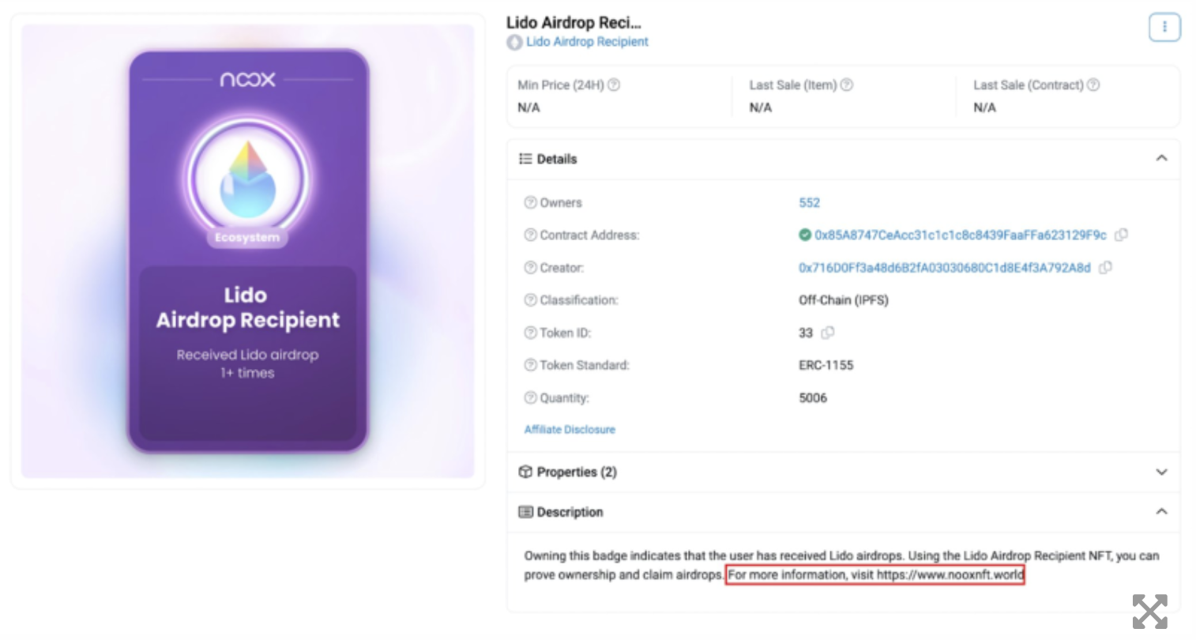This screenshot has width=1196, height=640.
Task: Click the Last Sale (Item) help icon
Action: click(x=847, y=85)
